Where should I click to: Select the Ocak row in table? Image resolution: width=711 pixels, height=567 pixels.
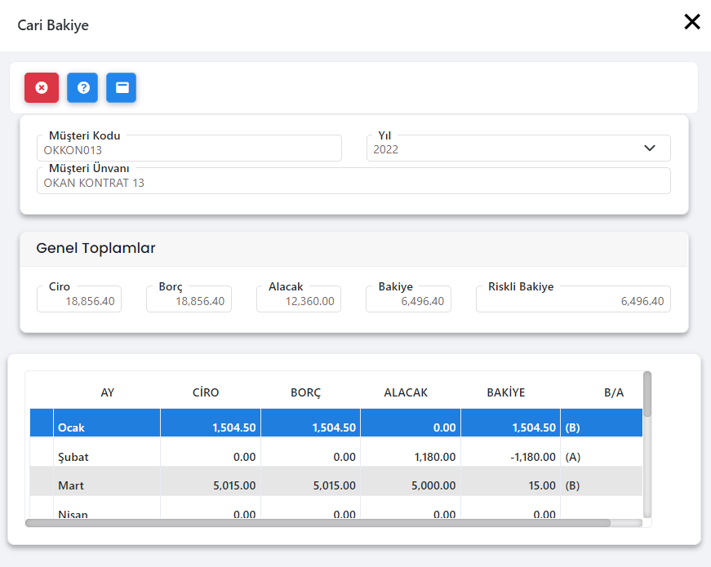coord(107,427)
